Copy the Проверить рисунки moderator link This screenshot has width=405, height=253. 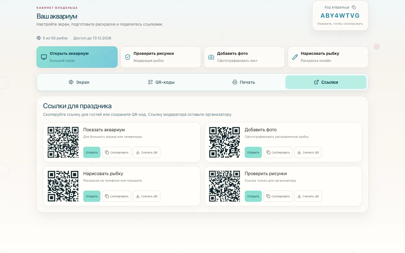tap(278, 196)
